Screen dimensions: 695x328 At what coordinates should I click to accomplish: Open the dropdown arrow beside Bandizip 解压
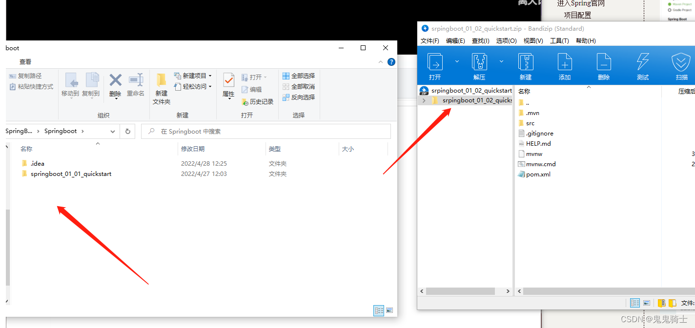(501, 61)
